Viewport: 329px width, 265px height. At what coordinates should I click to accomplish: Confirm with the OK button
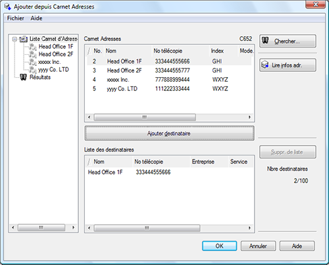coord(219,246)
